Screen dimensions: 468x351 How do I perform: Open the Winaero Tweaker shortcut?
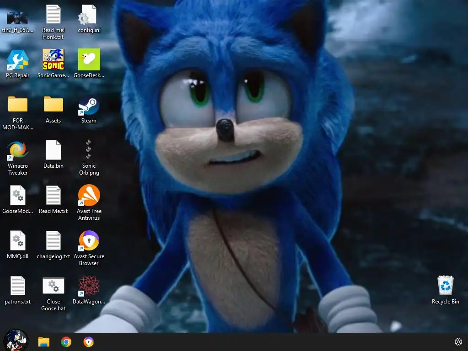point(18,150)
